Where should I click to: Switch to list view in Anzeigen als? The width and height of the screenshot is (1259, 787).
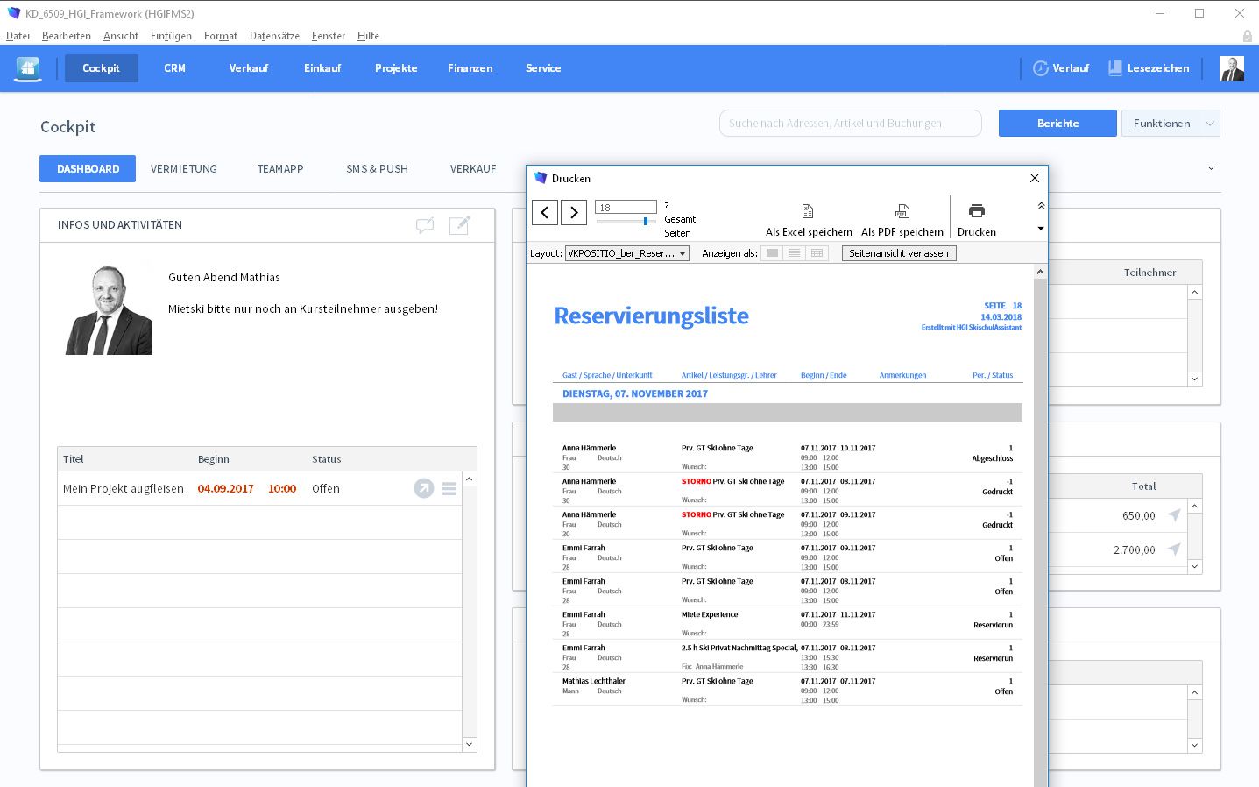(794, 253)
